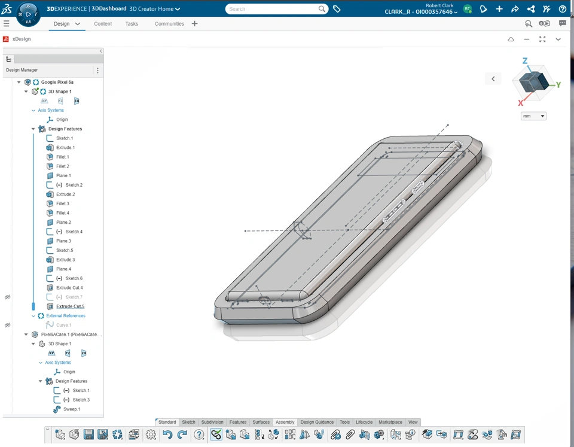Collapse the Google Pixel 6a node

(19, 82)
